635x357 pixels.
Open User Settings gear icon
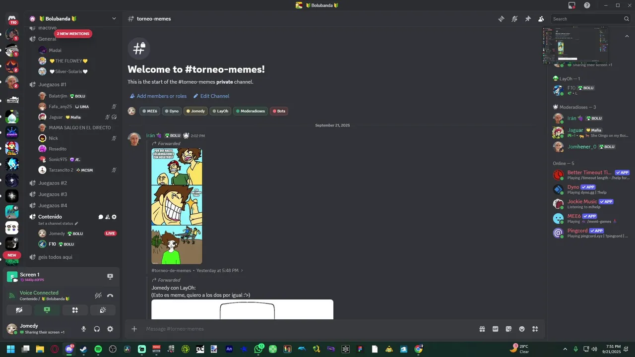coord(110,329)
